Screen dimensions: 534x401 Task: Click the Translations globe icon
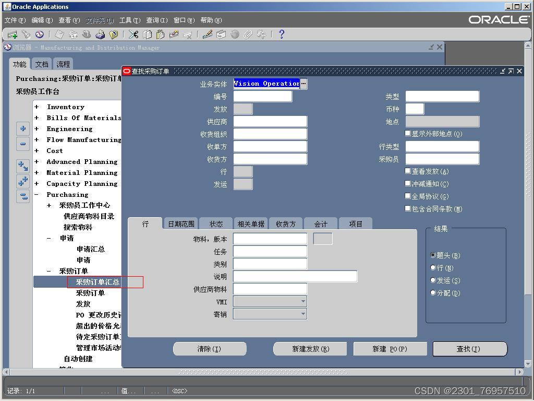click(235, 34)
